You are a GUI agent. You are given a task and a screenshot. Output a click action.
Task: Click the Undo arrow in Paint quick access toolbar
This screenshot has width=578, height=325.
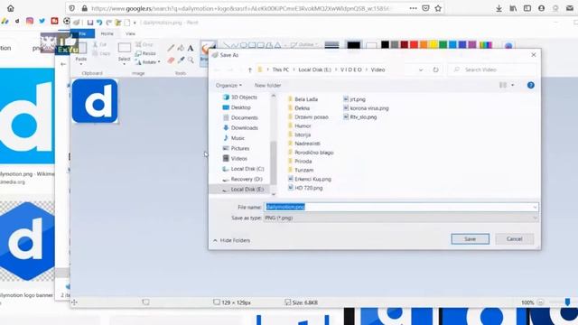(99, 23)
